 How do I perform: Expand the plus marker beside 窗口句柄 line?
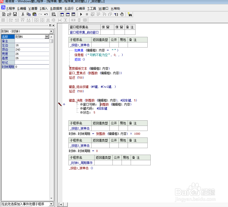pyautogui.click(x=64, y=104)
